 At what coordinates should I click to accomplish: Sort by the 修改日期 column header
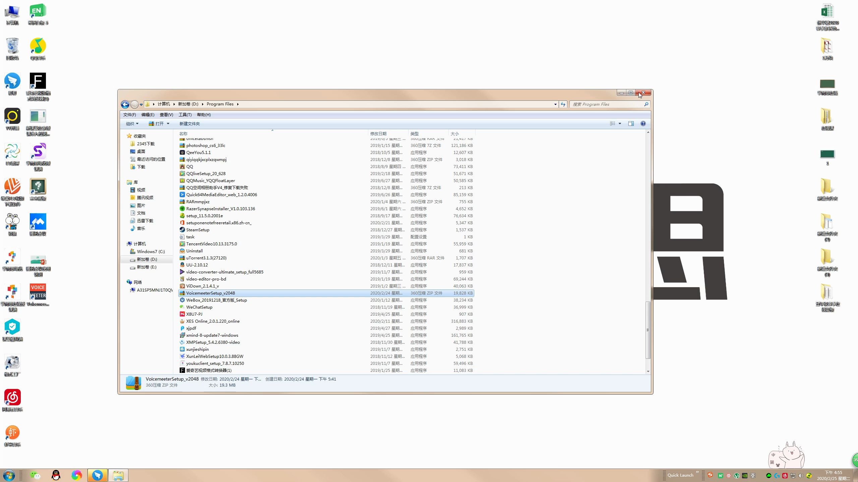click(378, 134)
